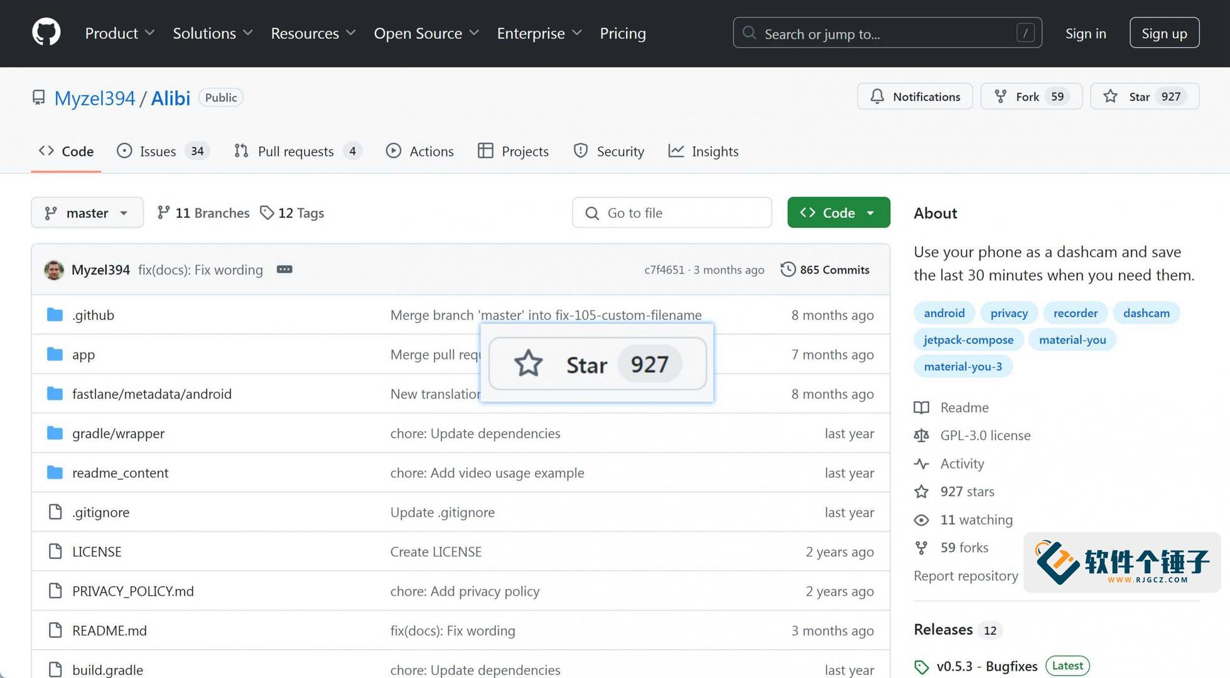Click the .github folder icon
The width and height of the screenshot is (1230, 678).
tap(55, 315)
